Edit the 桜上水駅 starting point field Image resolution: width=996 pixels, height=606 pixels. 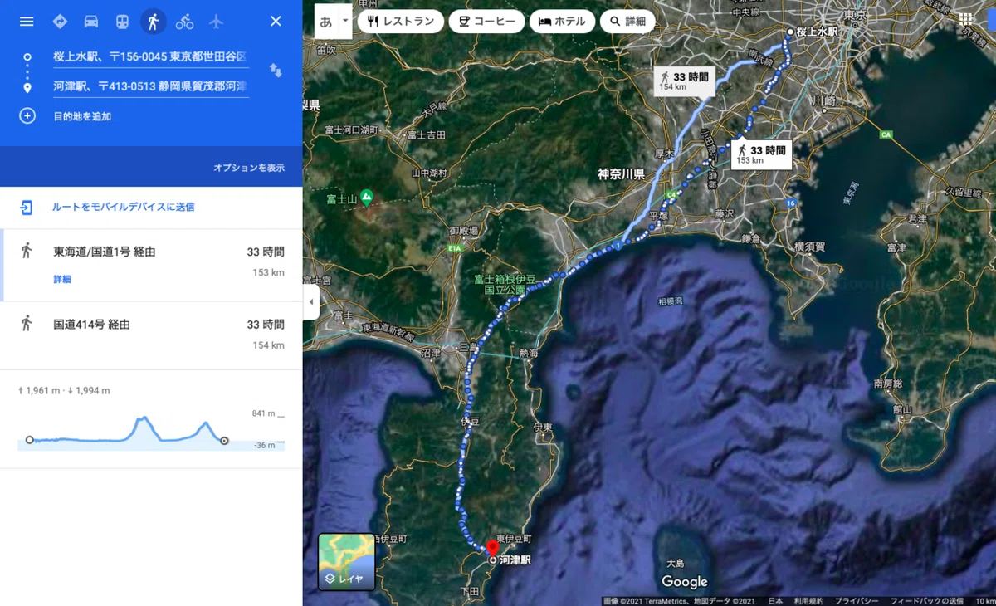point(150,56)
